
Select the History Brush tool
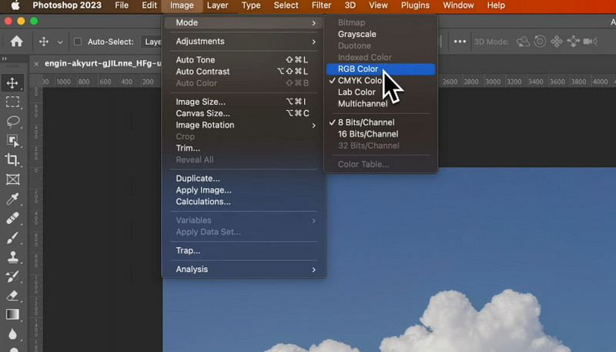(12, 277)
